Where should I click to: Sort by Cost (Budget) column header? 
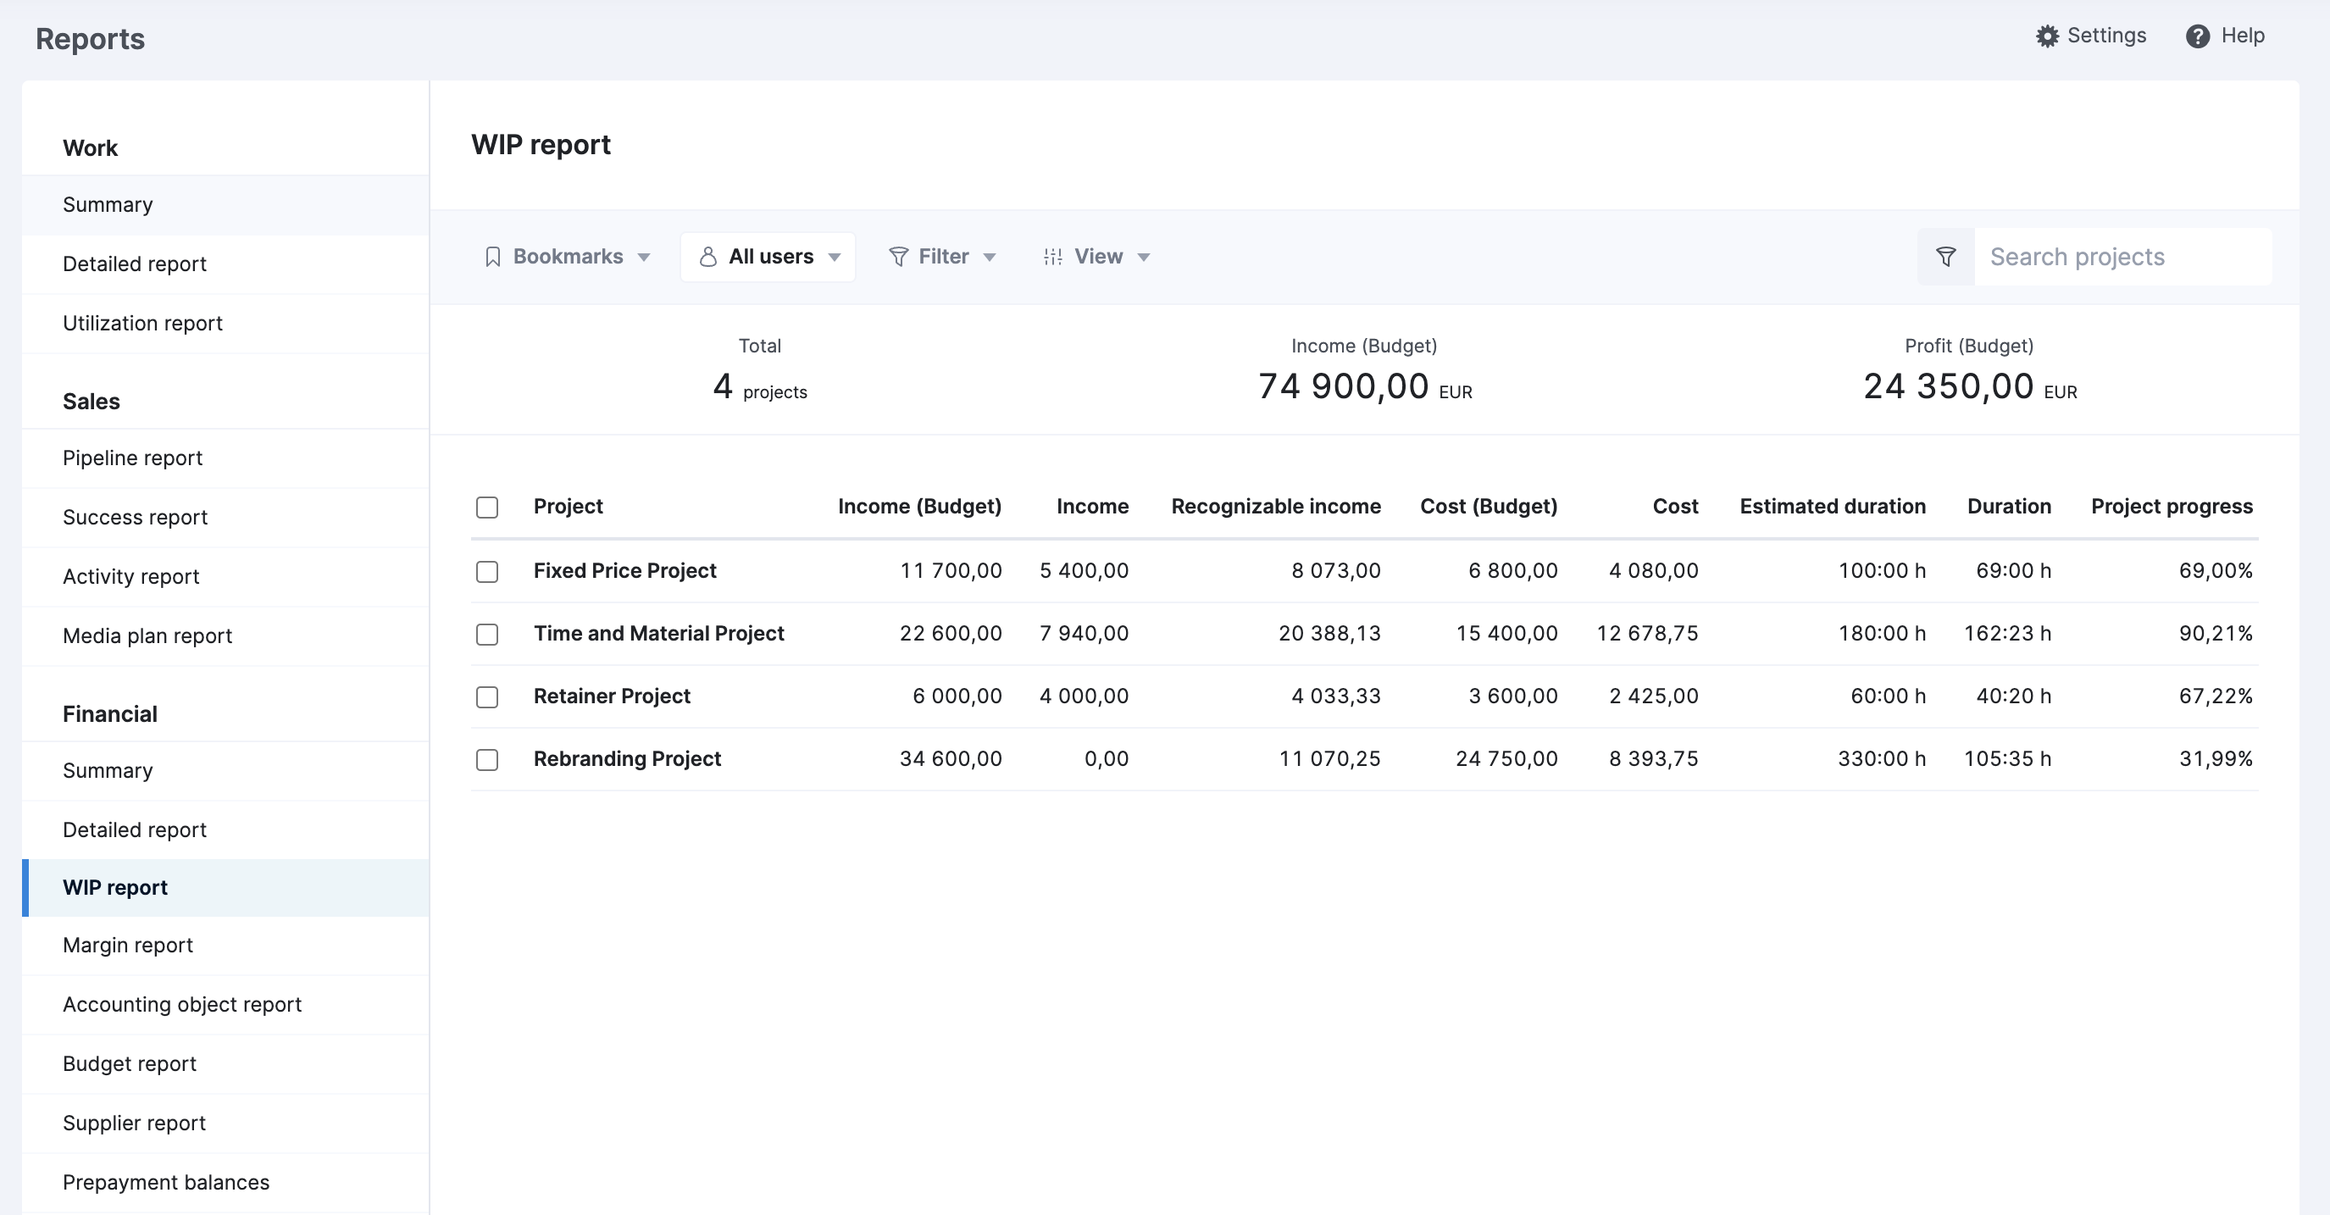1489,507
